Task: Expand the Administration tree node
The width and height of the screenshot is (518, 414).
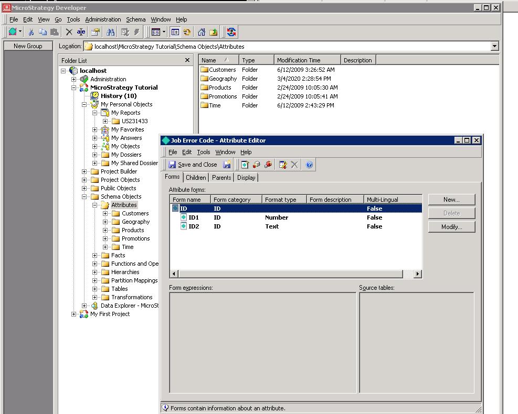Action: tap(73, 79)
